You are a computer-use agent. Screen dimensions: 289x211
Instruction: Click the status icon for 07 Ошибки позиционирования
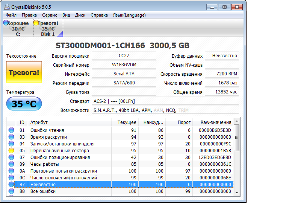coord(11,157)
